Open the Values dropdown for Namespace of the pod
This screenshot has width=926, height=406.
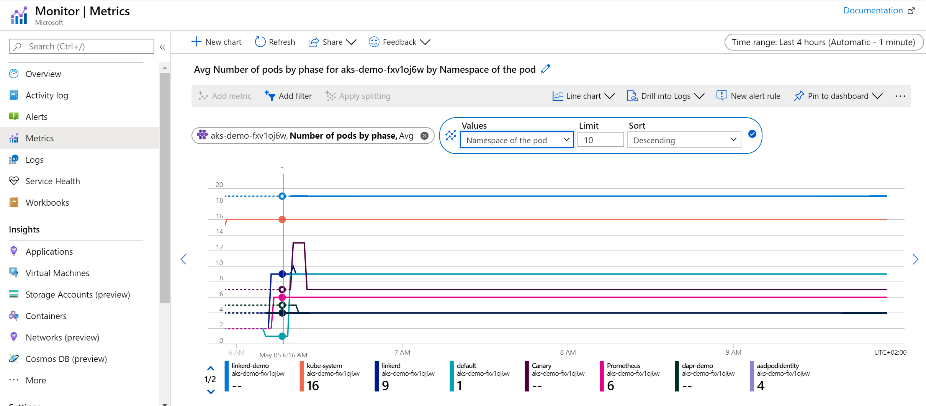(x=517, y=140)
